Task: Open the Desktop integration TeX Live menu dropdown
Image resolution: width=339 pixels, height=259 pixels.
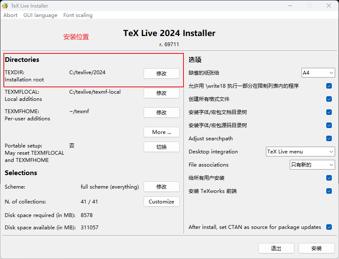Action: click(x=300, y=152)
